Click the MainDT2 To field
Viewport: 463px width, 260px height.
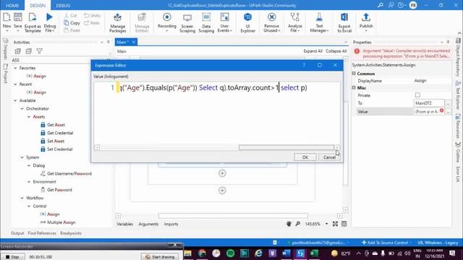click(429, 103)
